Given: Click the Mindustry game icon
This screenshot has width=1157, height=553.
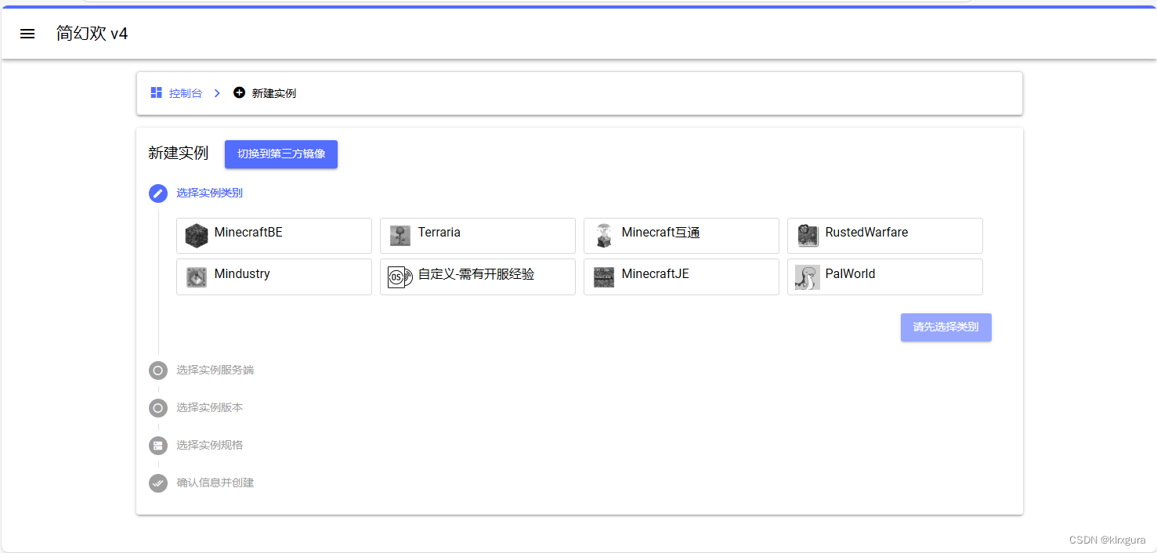Looking at the screenshot, I should tap(197, 276).
